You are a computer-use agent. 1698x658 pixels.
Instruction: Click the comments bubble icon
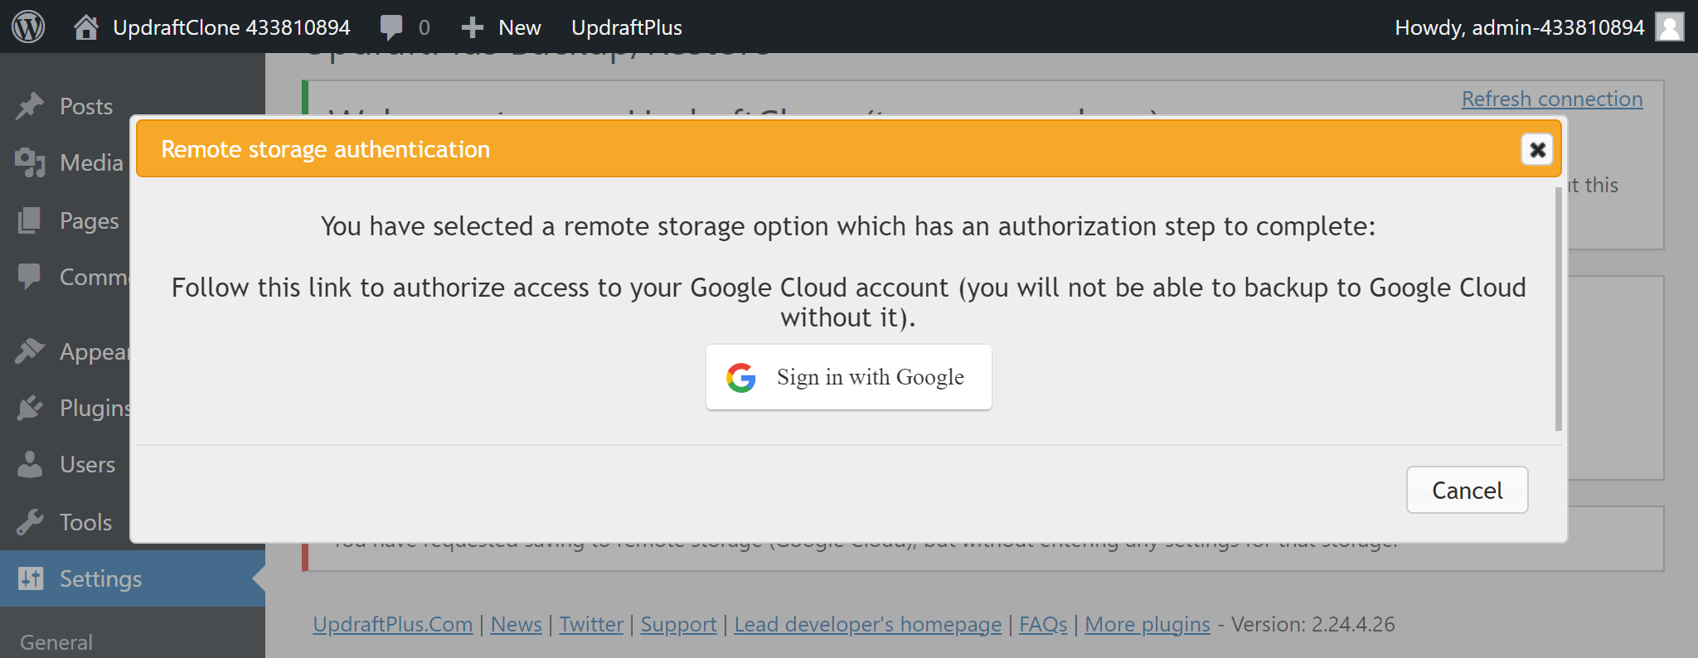[x=391, y=27]
